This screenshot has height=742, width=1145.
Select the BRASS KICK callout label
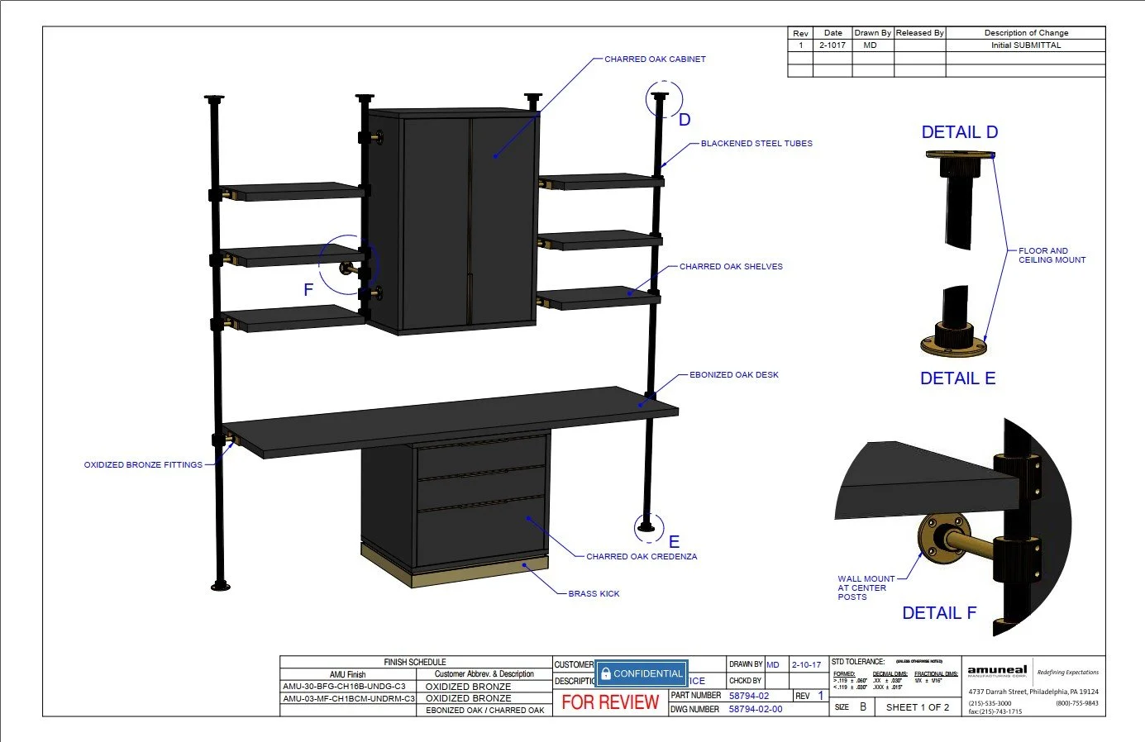[x=594, y=594]
